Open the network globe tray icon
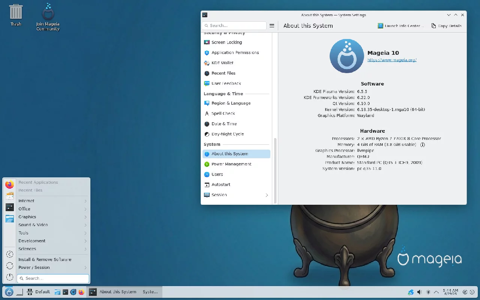Viewport: 480px width, 300px height. 411,292
